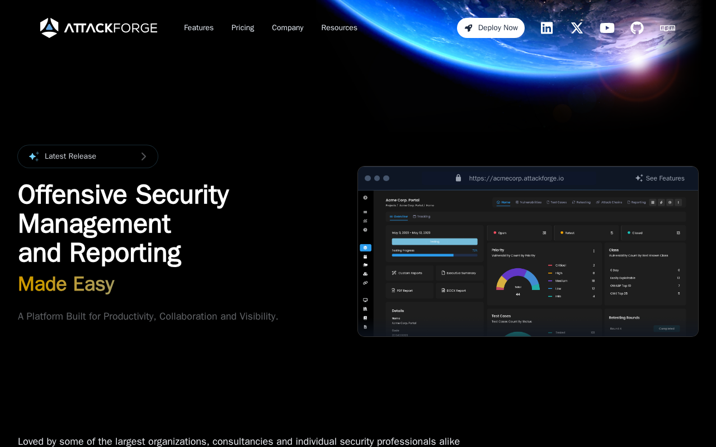Select the highlighted blue projects icon in sidebar
The image size is (716, 447).
pos(365,248)
